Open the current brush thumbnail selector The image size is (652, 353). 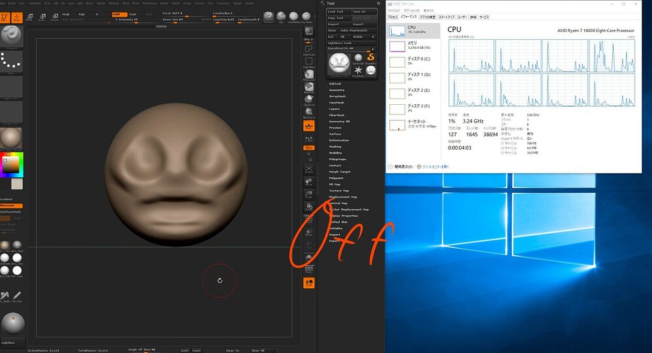tap(11, 36)
